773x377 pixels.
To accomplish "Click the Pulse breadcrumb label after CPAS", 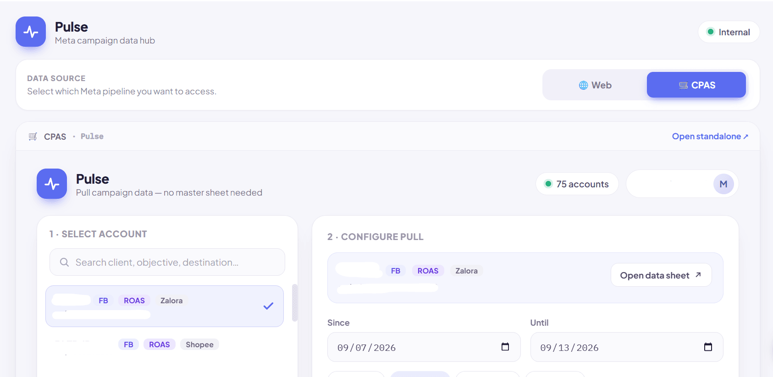I will [x=92, y=136].
